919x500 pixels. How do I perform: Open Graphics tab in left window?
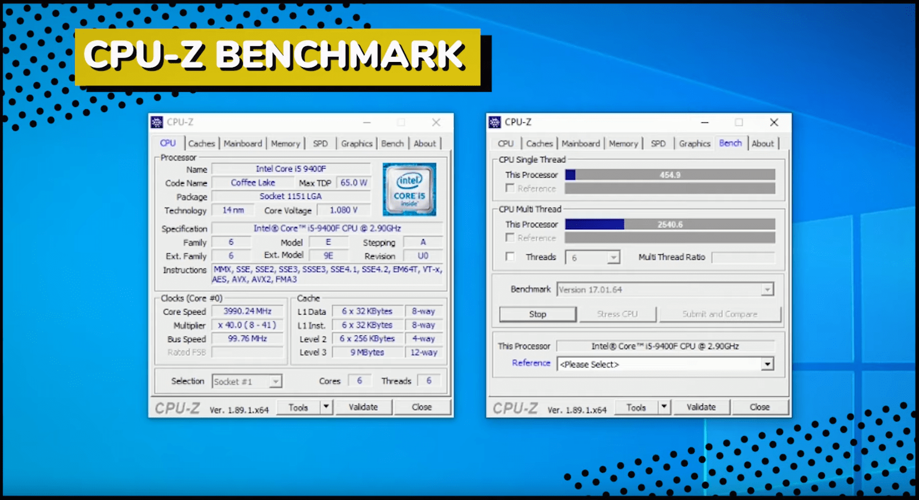coord(356,144)
